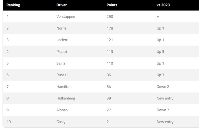Click the Russell driver name
The image size is (199, 128).
tap(62, 75)
